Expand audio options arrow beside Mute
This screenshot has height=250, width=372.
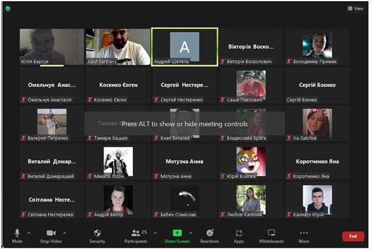click(x=29, y=233)
